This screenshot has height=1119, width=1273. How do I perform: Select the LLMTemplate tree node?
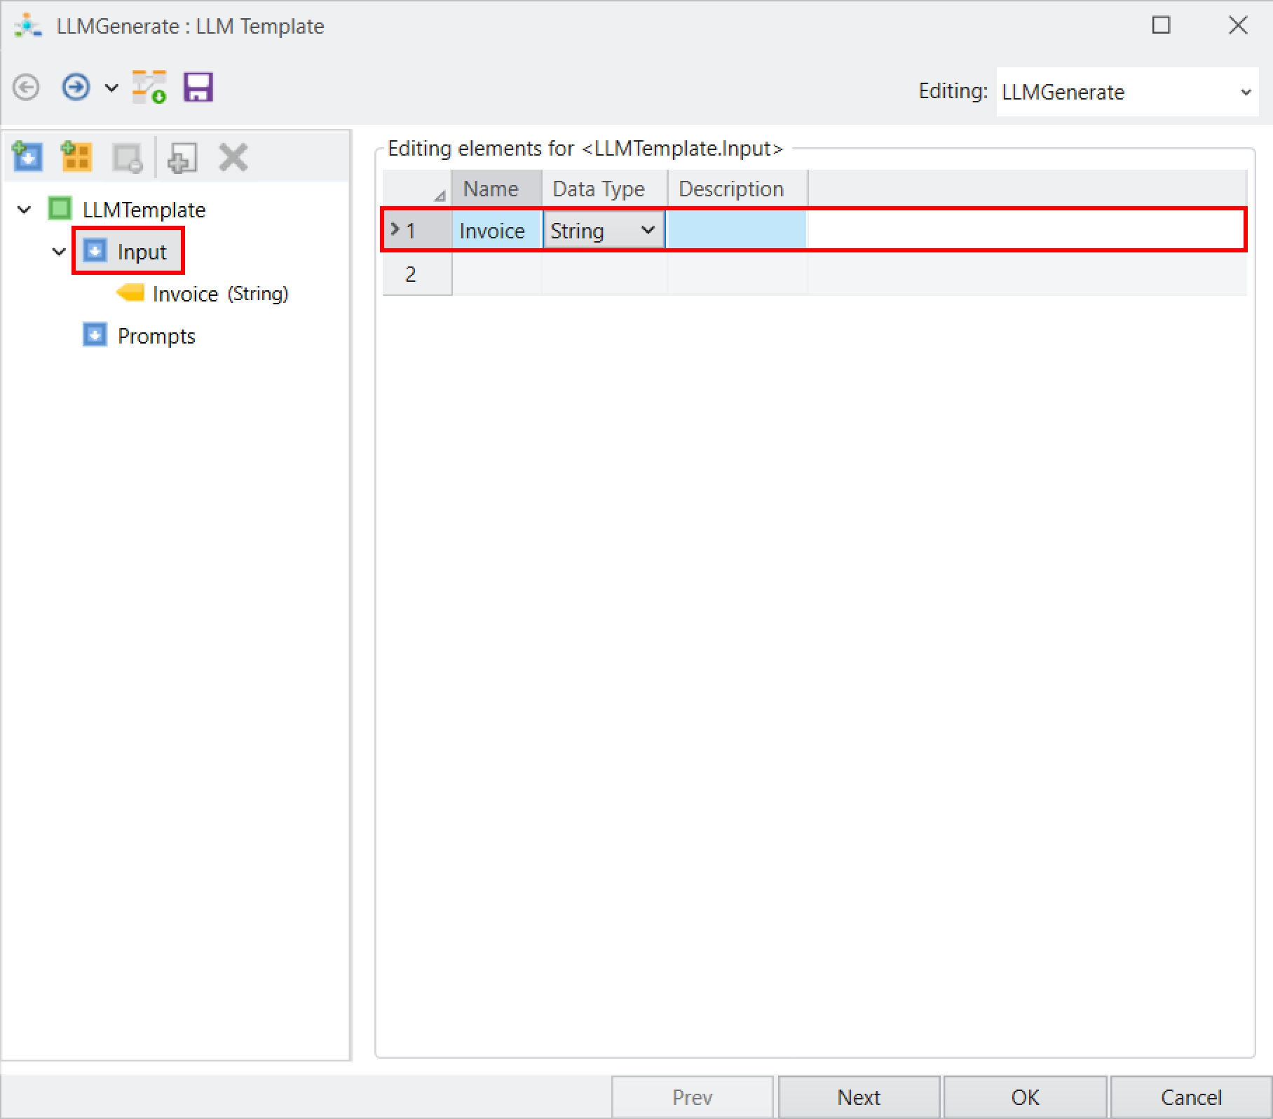(144, 210)
